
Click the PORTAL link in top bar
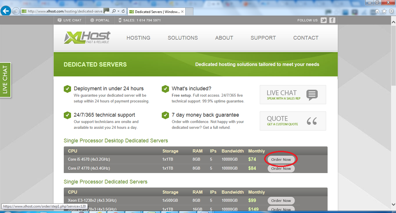coord(100,20)
